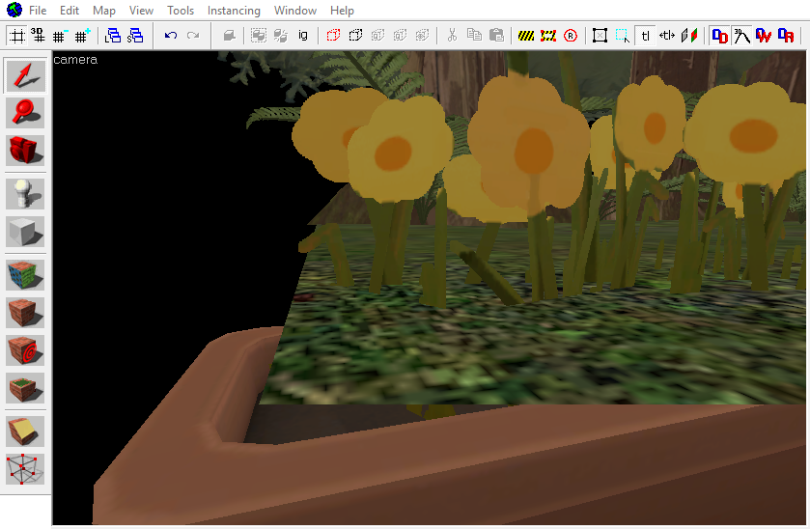Open the Tools menu
The width and height of the screenshot is (810, 529).
point(181,11)
